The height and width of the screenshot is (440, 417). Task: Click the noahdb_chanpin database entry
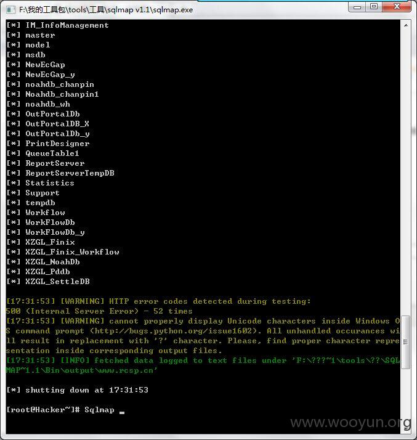60,84
